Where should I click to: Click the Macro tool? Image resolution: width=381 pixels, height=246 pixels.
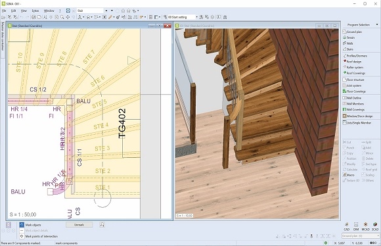[349, 175]
